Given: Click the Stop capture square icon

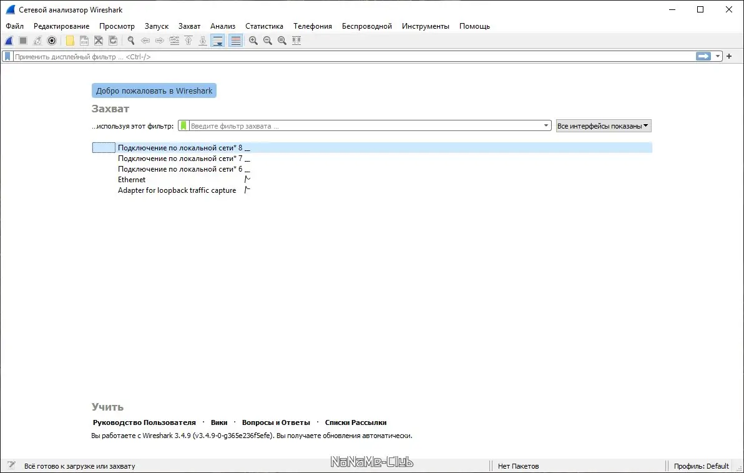Looking at the screenshot, I should point(22,41).
